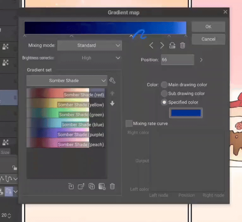Open the specified blue color swatch
Image resolution: width=242 pixels, height=222 pixels.
coord(186,113)
